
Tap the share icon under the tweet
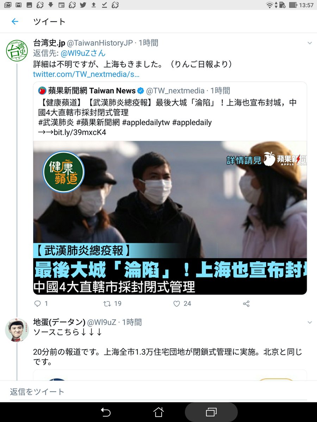pyautogui.click(x=246, y=303)
